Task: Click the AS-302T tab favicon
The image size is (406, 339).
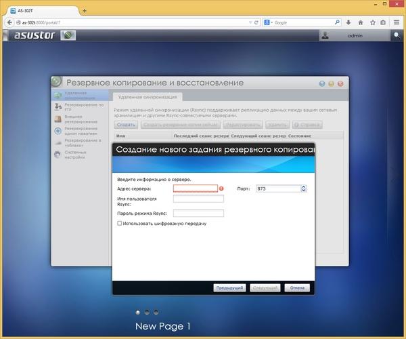Action: click(x=14, y=11)
